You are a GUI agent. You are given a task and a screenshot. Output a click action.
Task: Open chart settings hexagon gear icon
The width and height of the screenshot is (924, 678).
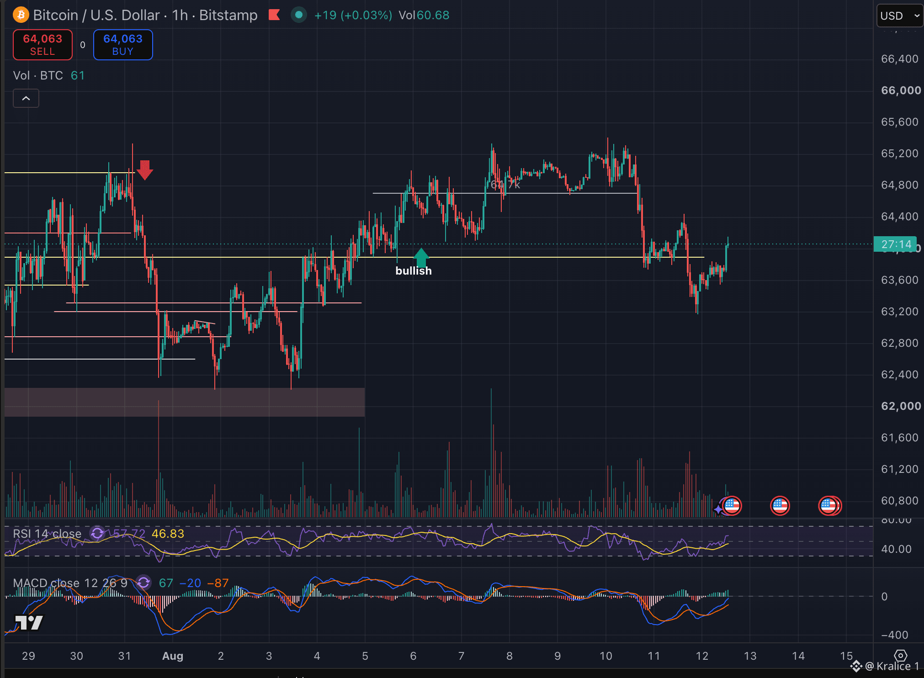(x=900, y=656)
